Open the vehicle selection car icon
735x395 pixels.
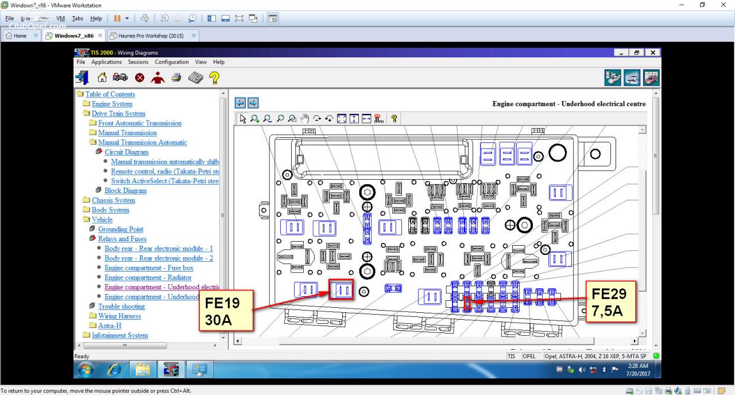tap(120, 78)
